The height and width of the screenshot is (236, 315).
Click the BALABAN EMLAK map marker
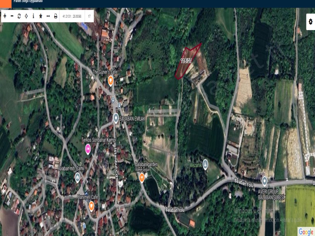[x=116, y=118]
